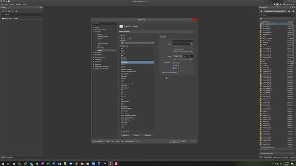Image resolution: width=296 pixels, height=166 pixels.
Task: Click the first icon in Projects panel toolbar
Action: point(3,11)
